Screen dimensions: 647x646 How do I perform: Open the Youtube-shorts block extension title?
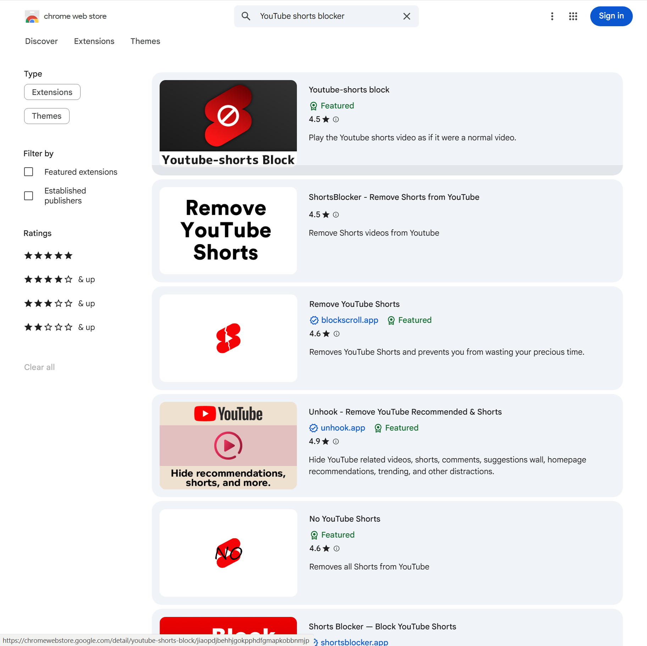pyautogui.click(x=349, y=90)
